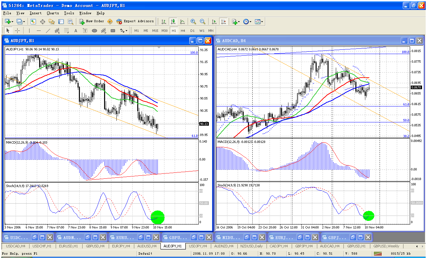This screenshot has width=427, height=258.
Task: Close the minimized GBPJ chart window
Action: 369,237
